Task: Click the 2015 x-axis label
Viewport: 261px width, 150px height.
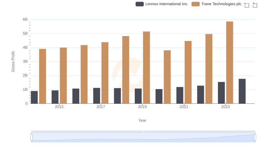Action: [x=59, y=107]
